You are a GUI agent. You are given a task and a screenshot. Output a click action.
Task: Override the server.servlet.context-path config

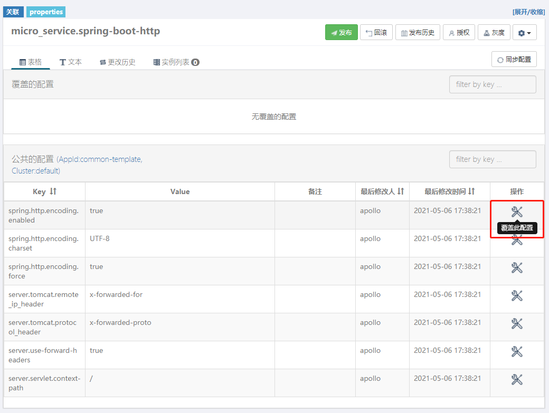point(517,380)
